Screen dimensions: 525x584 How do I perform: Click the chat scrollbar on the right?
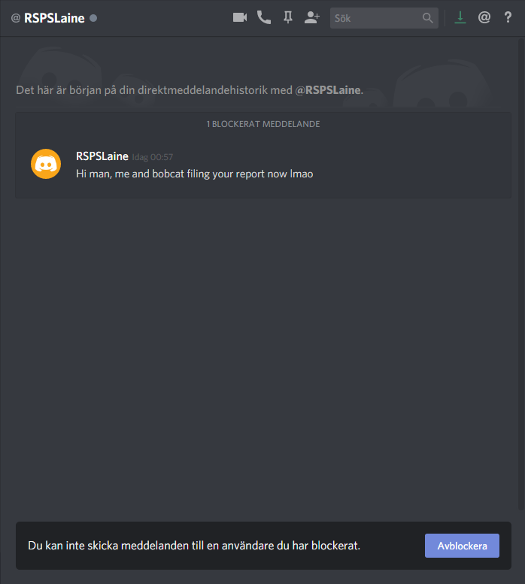pos(521,274)
